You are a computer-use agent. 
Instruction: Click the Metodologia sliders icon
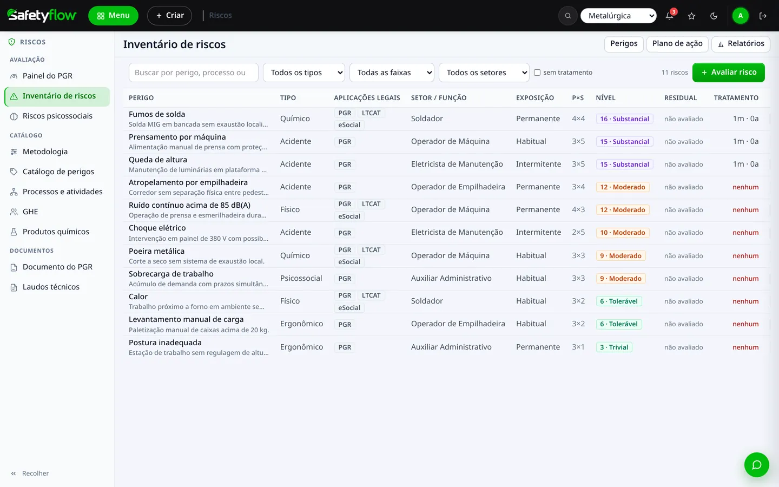(x=14, y=152)
